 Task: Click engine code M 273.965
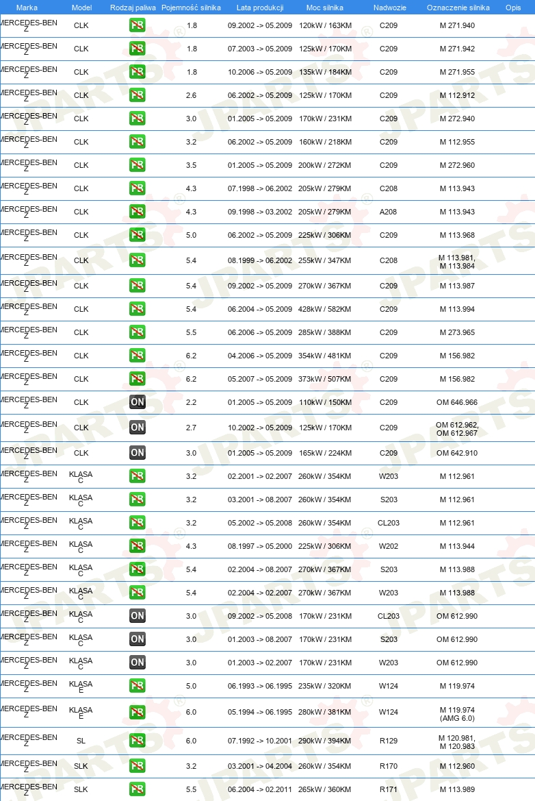coord(458,332)
